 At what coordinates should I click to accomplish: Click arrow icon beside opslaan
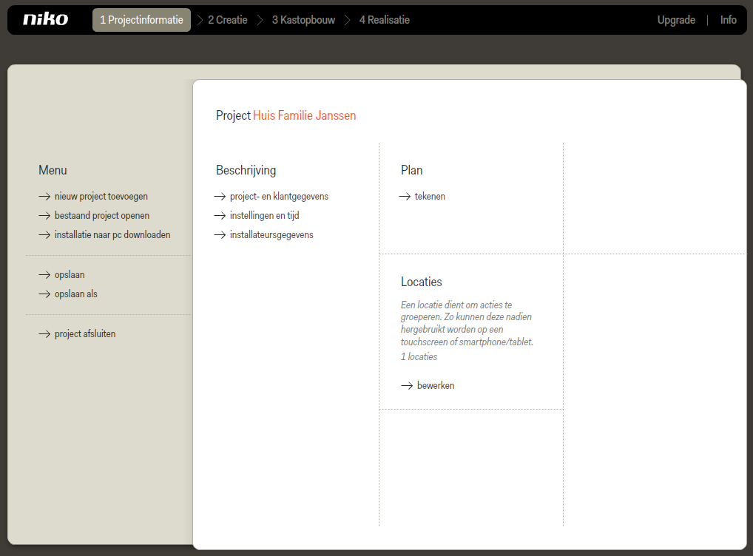click(44, 274)
